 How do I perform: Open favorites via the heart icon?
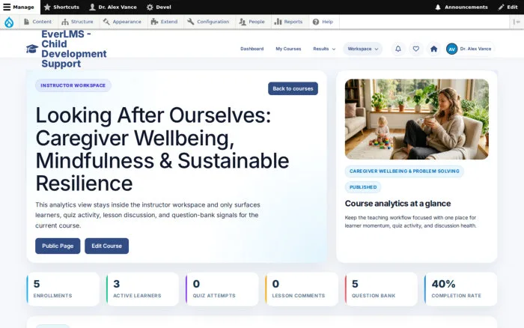pos(415,49)
